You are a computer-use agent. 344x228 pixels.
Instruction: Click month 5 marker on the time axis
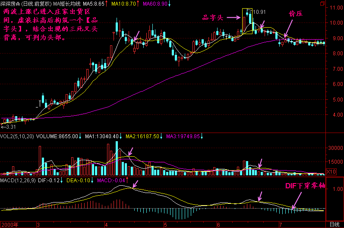[x=165, y=225]
